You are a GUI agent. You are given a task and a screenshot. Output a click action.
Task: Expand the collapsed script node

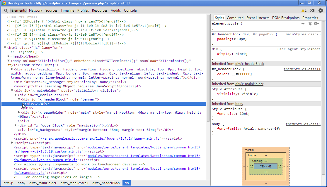pos(12,143)
